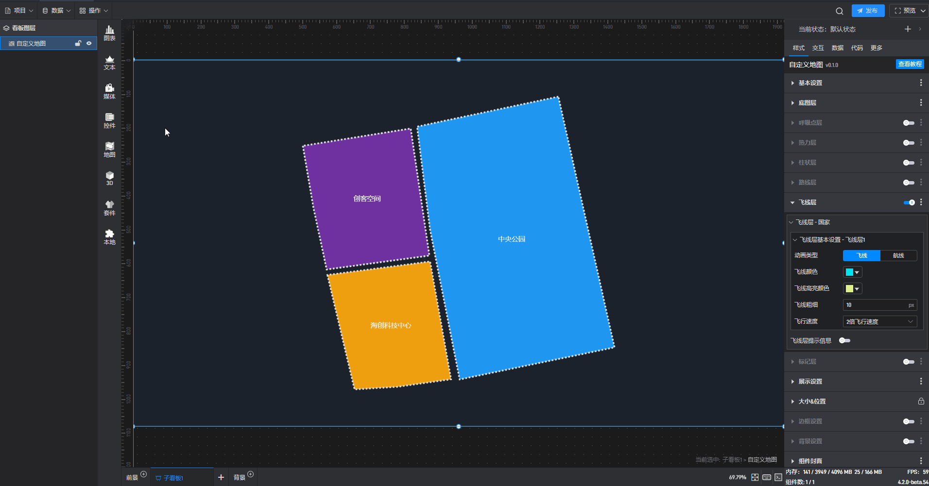Open the 飞线颜色 color picker
This screenshot has height=486, width=929.
[853, 272]
